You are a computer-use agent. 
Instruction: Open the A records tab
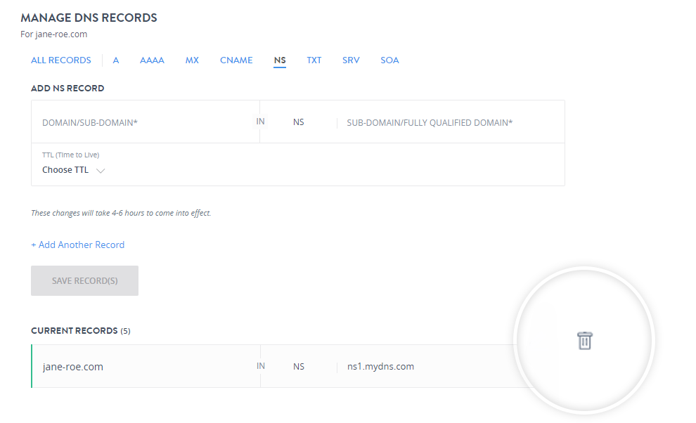(116, 60)
